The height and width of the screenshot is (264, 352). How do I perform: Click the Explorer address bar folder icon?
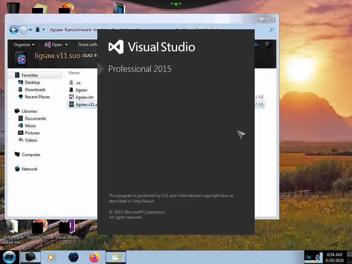pos(37,30)
